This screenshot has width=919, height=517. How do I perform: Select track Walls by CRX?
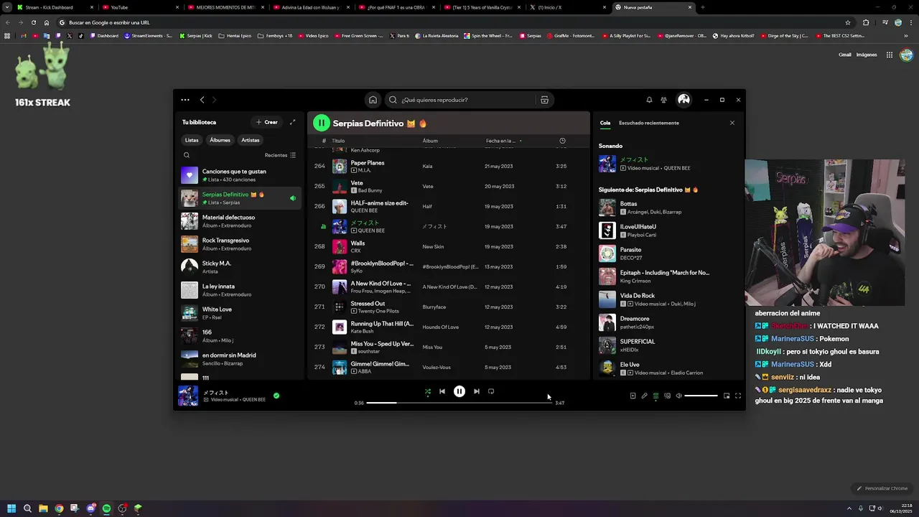[x=448, y=246]
